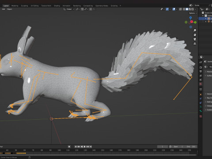Open the Animation workspace tab

tap(67, 6)
